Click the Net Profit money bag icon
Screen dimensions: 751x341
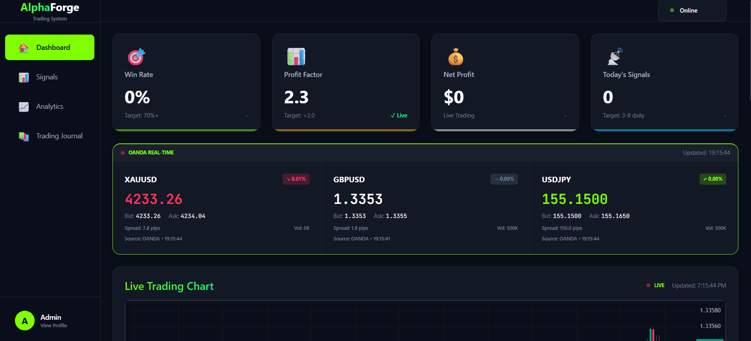click(456, 57)
